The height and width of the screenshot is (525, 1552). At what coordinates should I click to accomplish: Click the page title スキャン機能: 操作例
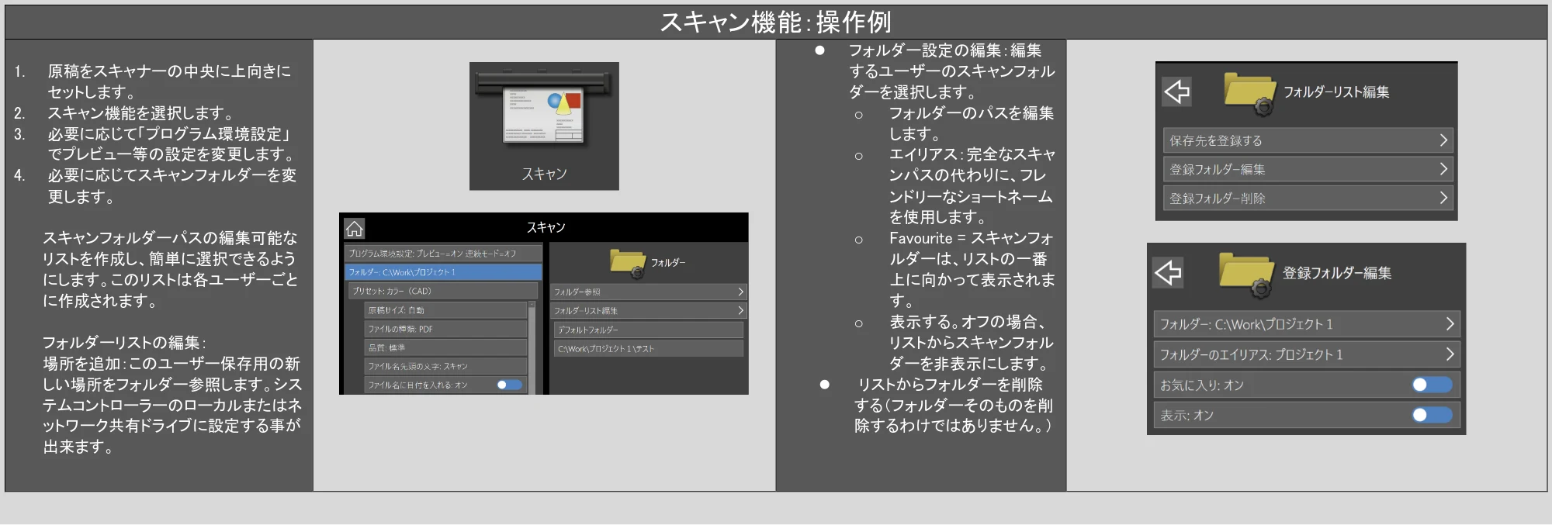coord(775,22)
